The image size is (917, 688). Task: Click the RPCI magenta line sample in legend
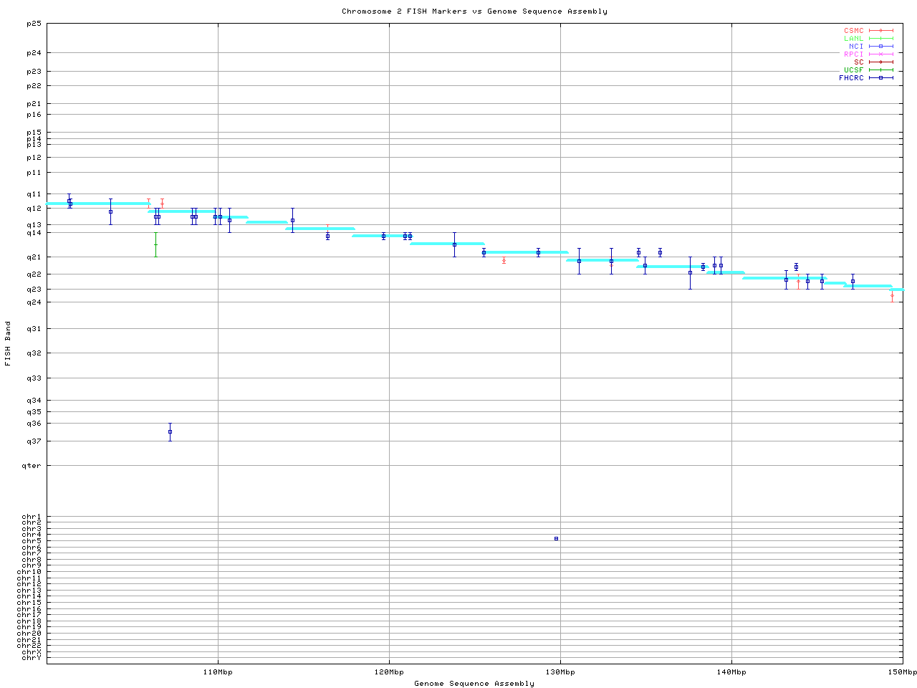880,54
